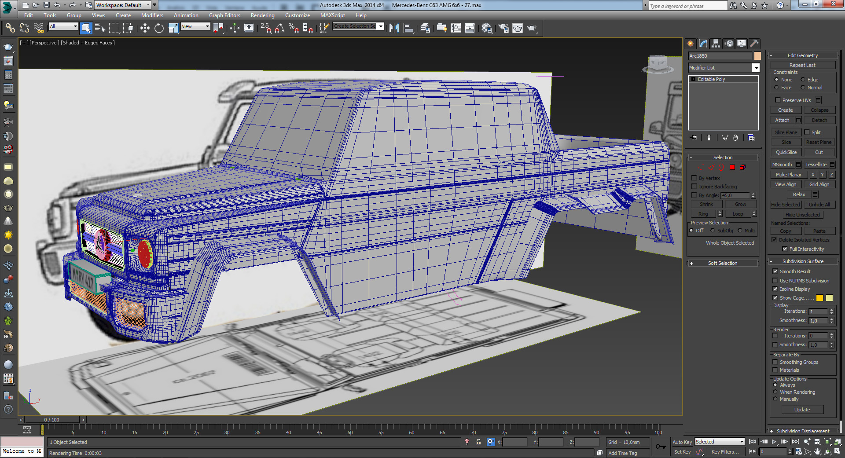Open the object color swatch
This screenshot has width=845, height=458.
[757, 56]
